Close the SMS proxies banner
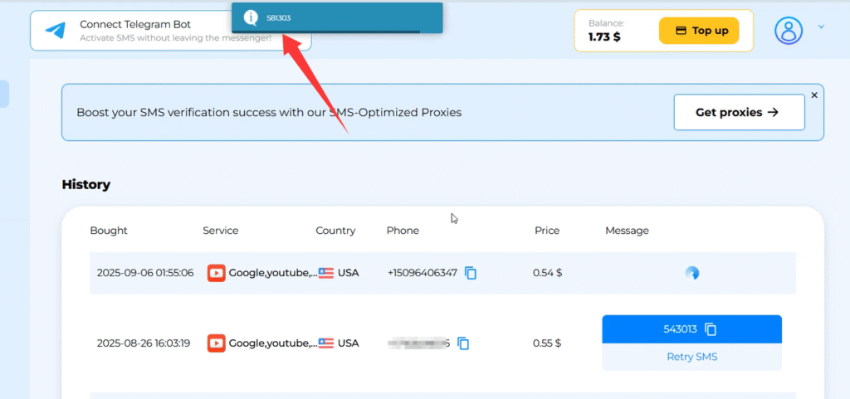This screenshot has width=850, height=399. (814, 95)
